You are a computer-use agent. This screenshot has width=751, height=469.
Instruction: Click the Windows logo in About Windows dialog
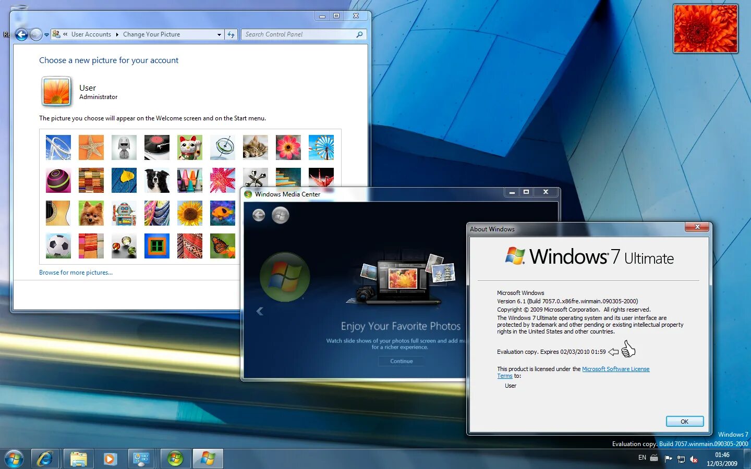[x=515, y=256]
